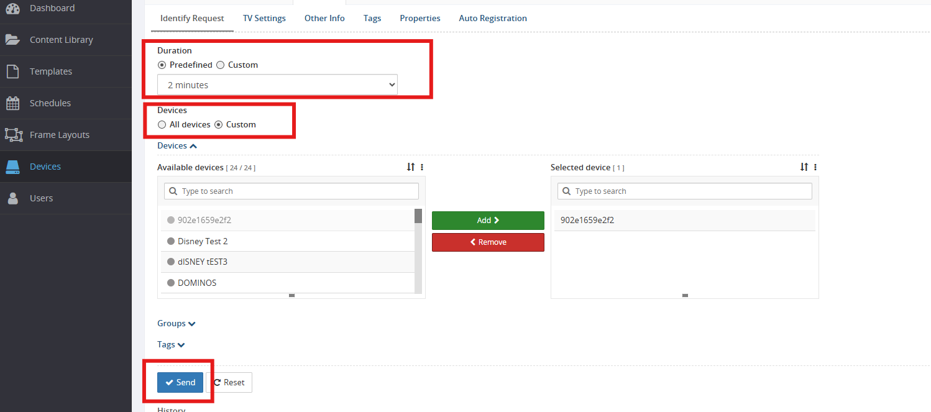The image size is (931, 412).
Task: Click the Users person icon
Action: tap(12, 198)
